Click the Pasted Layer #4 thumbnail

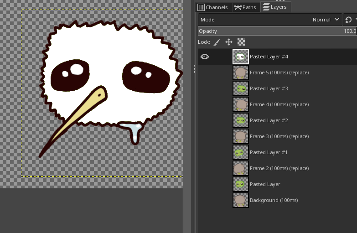[x=241, y=57]
